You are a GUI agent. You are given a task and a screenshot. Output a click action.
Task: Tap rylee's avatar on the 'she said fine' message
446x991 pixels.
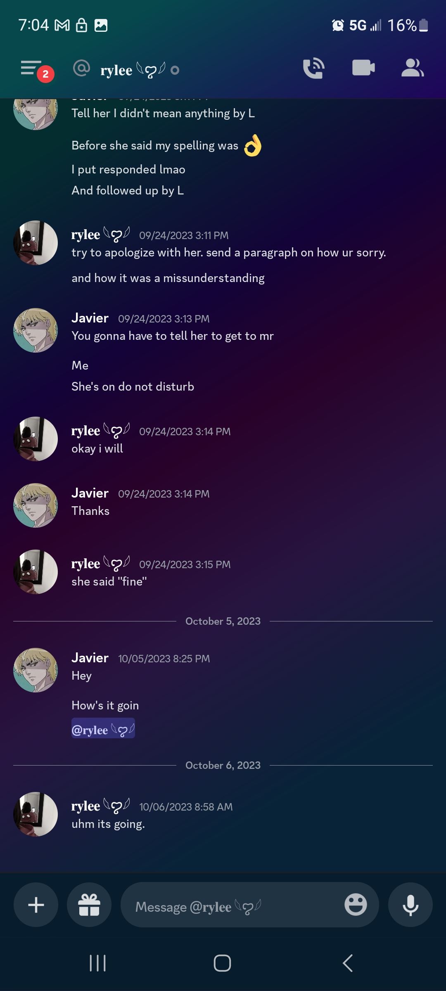36,572
